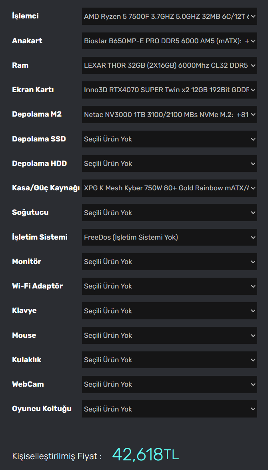Change the Ekran Kartı graphics card
This screenshot has width=268, height=470.
click(169, 90)
